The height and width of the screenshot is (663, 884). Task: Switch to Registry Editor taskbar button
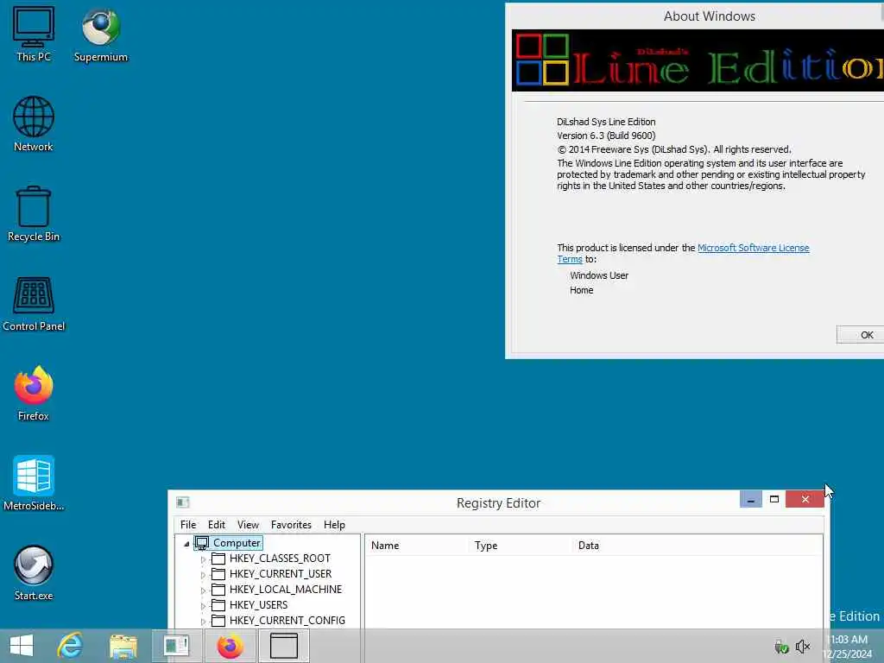pyautogui.click(x=176, y=646)
